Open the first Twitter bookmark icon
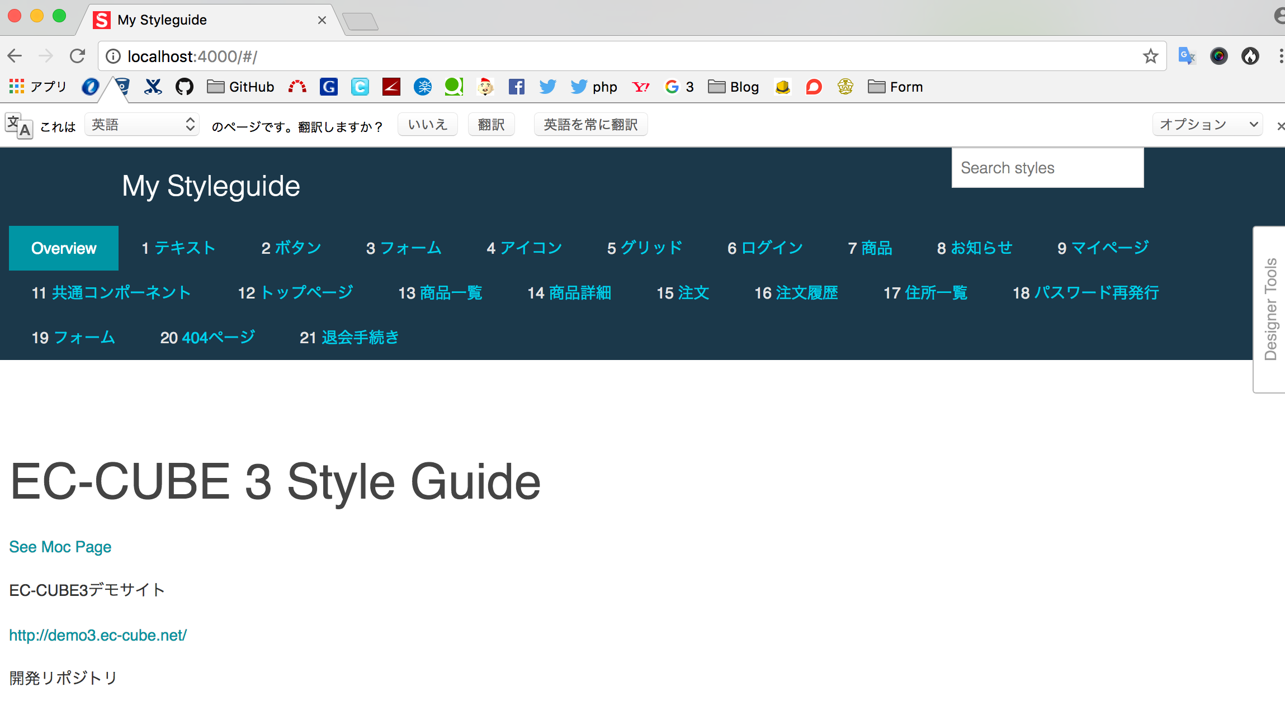1285x701 pixels. (548, 87)
